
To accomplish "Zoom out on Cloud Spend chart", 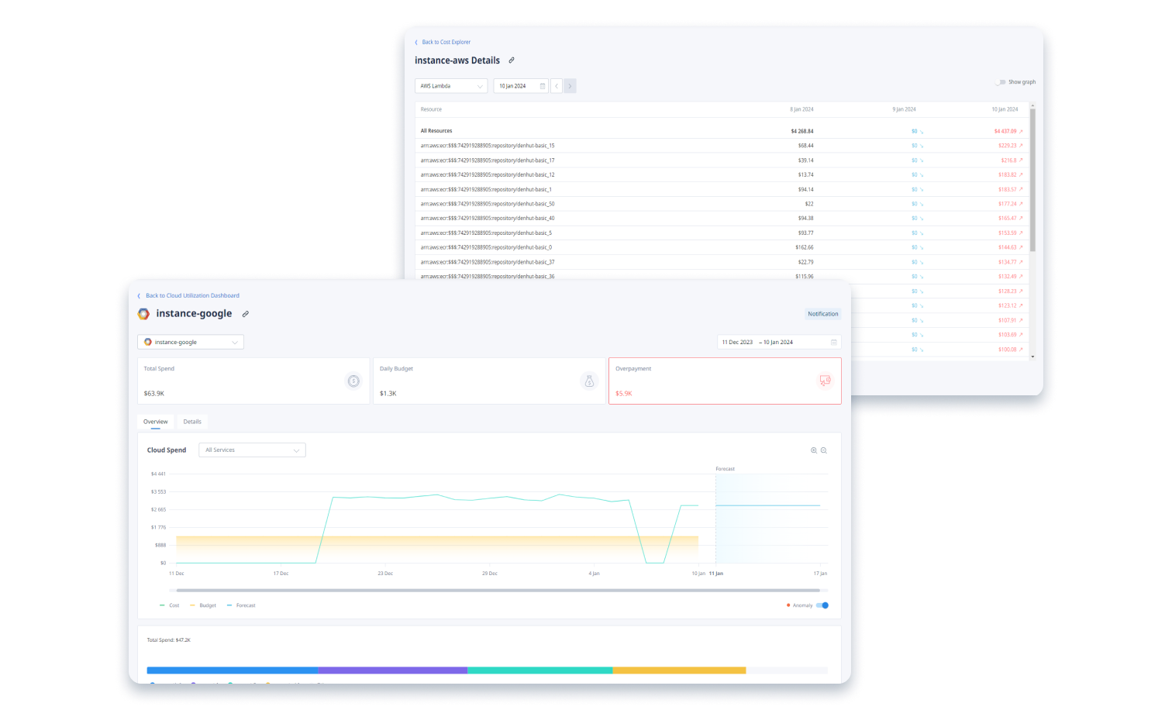I will [824, 450].
